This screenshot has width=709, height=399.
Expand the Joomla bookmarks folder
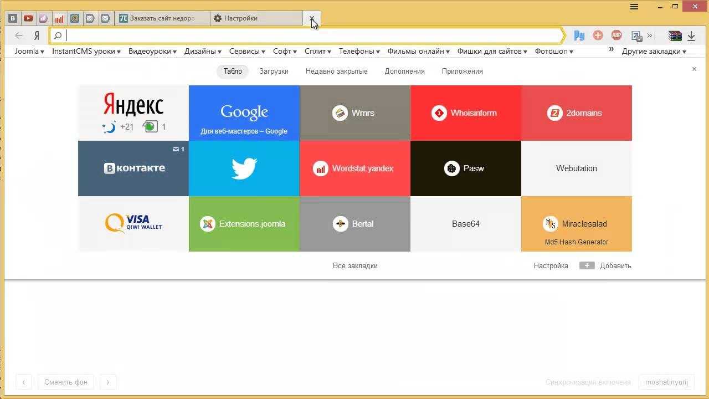point(29,51)
